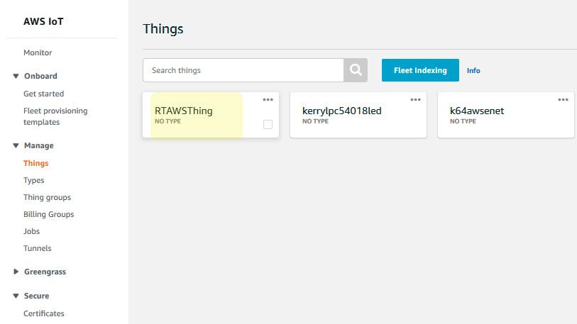Viewport: 577px width, 324px height.
Task: Click the Fleet Indexing button
Action: click(420, 70)
